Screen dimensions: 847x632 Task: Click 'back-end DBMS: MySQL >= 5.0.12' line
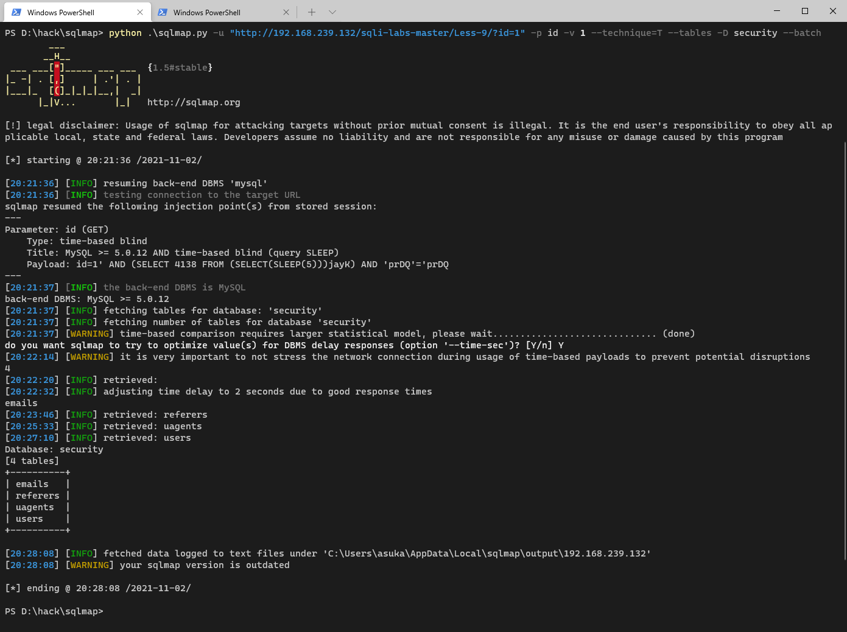click(87, 299)
